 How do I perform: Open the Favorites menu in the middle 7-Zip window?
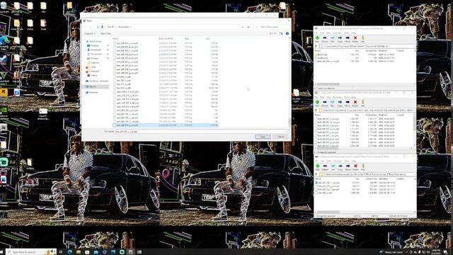337,97
